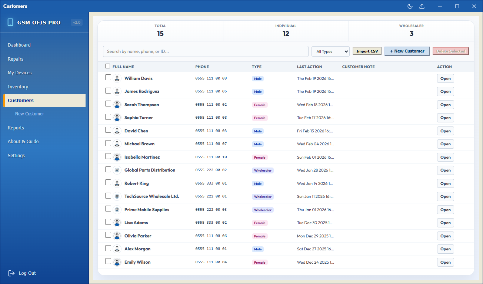Click the Import CSV button
This screenshot has width=483, height=284.
click(367, 51)
